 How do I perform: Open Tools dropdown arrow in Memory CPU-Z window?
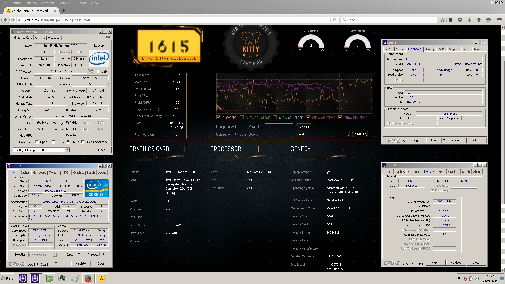443,263
